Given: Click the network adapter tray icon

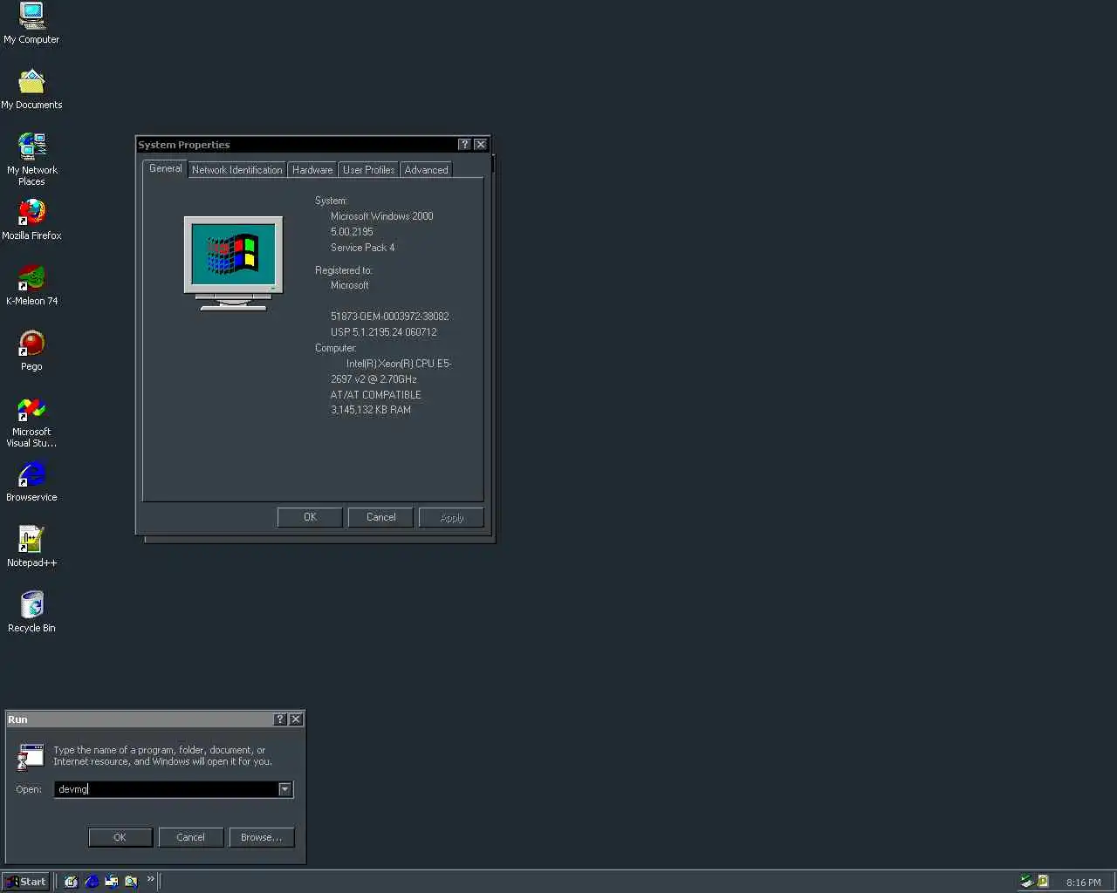Looking at the screenshot, I should pos(1026,882).
